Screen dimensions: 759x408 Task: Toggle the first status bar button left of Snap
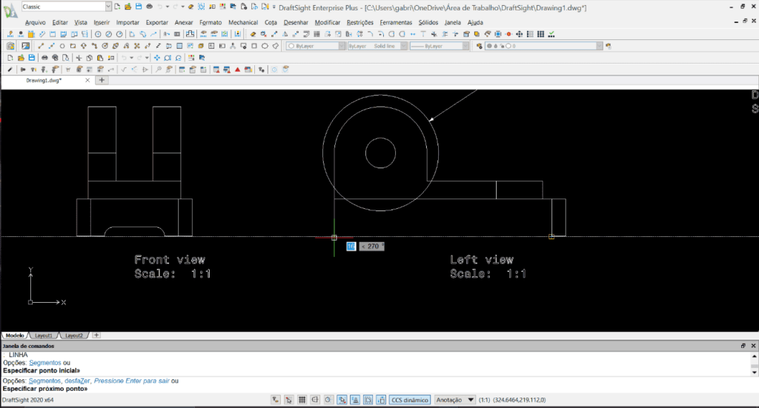276,400
